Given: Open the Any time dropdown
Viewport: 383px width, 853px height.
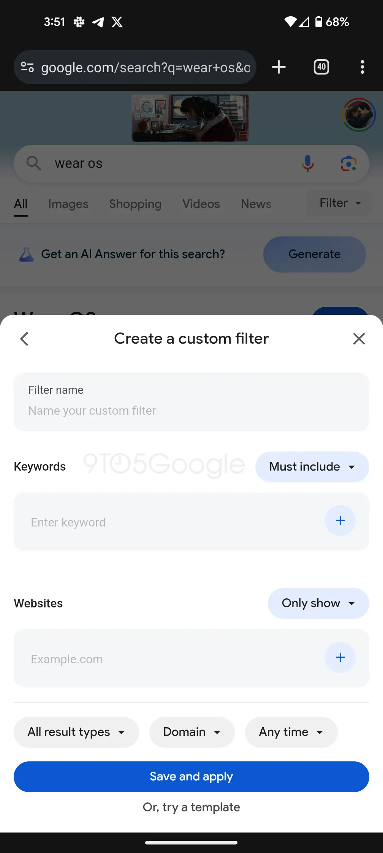Looking at the screenshot, I should click(291, 732).
